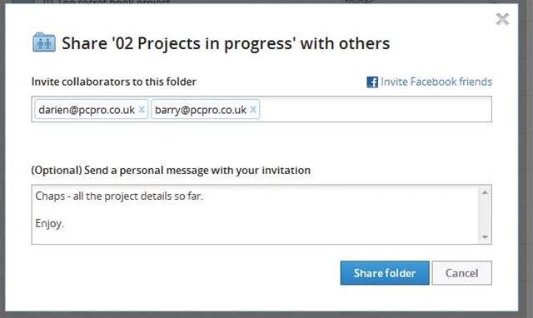Click the message box scroll up arrow
This screenshot has width=533, height=318.
tap(485, 192)
